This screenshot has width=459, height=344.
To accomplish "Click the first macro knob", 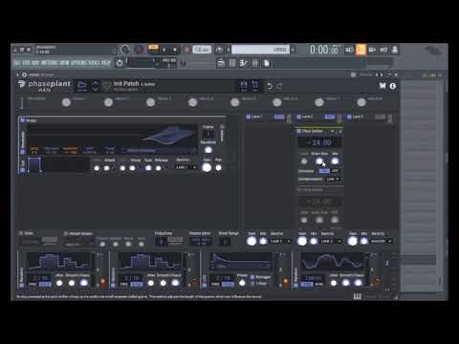I will (66, 102).
